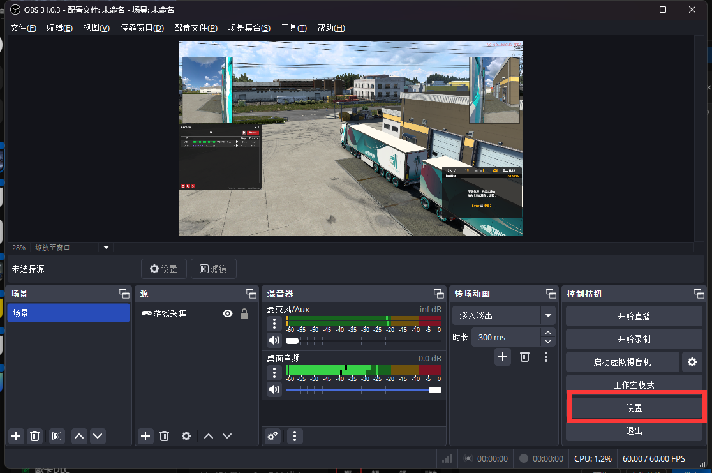
Task: Move source up arrow in 源 panel
Action: [x=209, y=436]
